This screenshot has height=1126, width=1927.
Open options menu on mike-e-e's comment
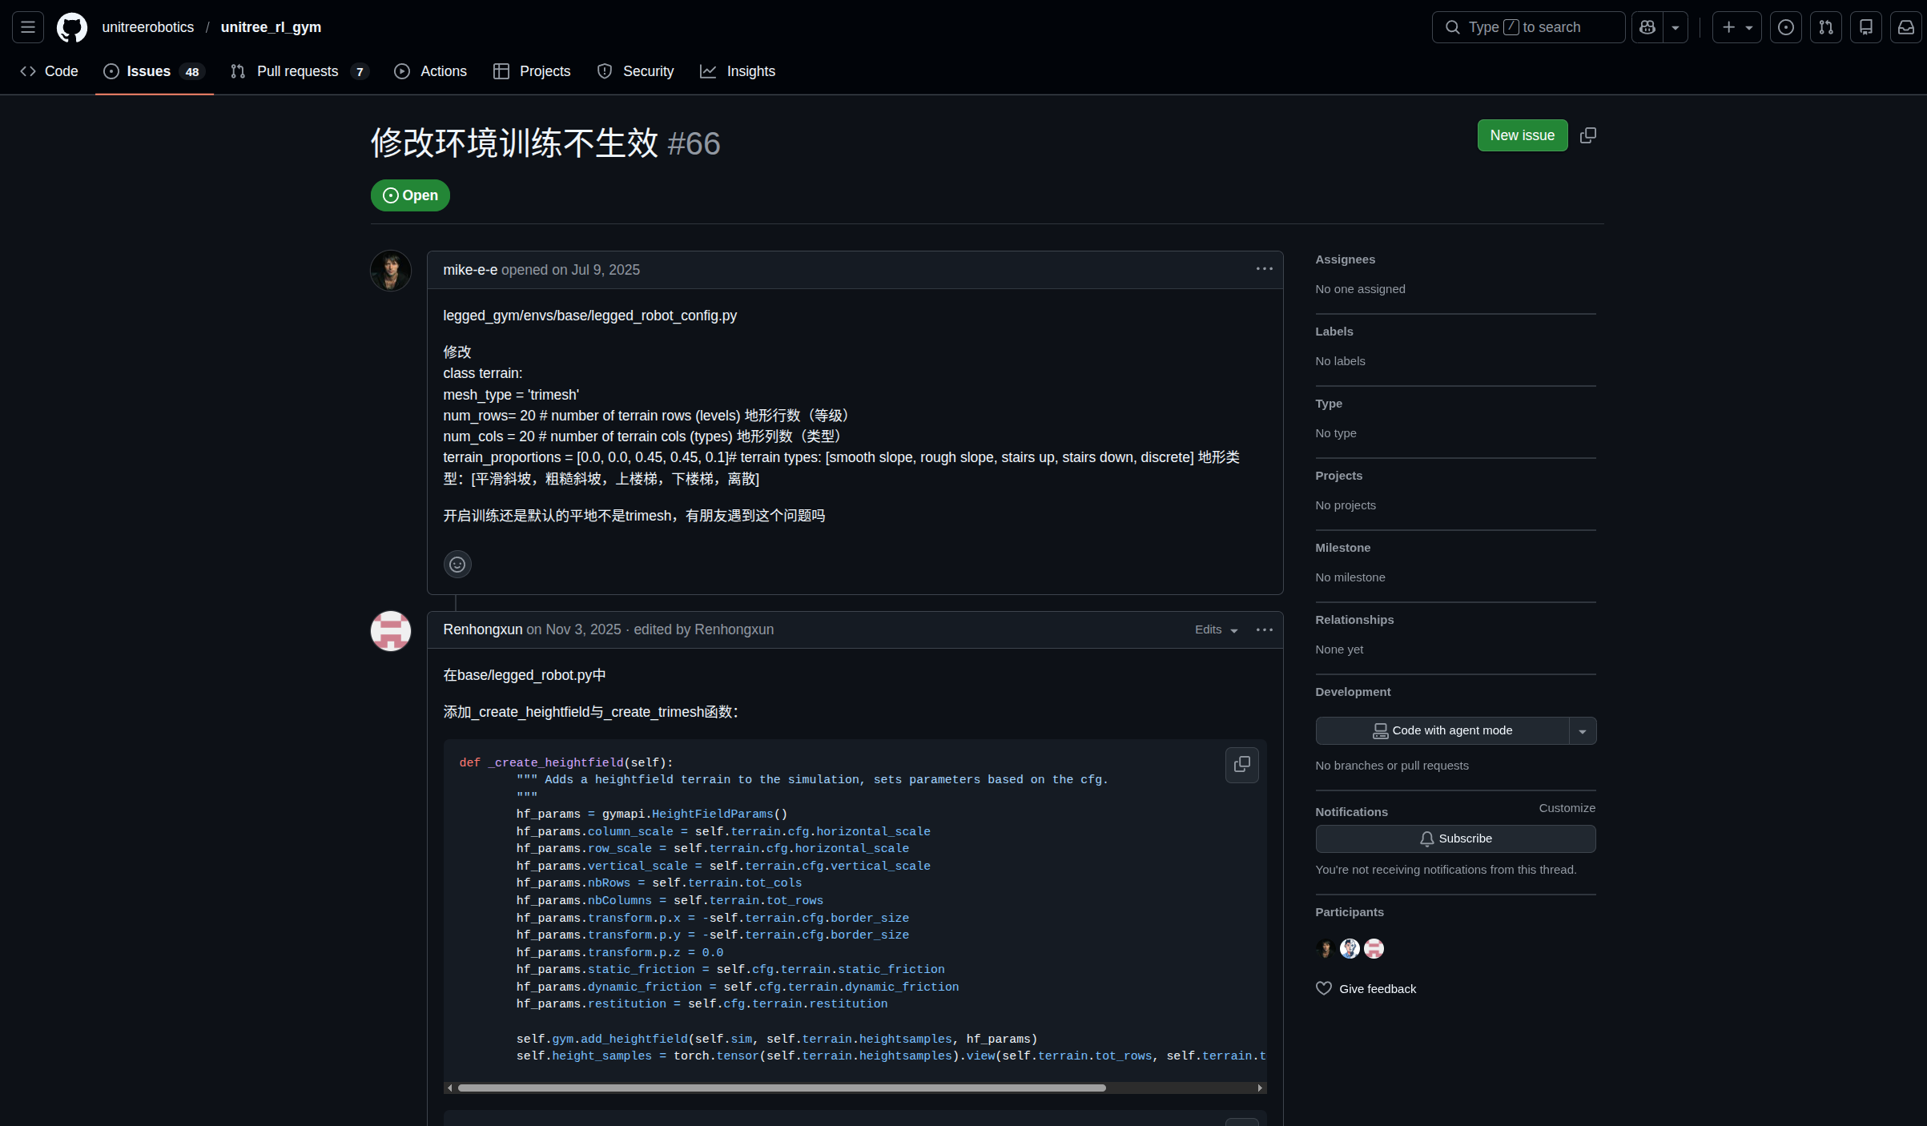(x=1264, y=269)
